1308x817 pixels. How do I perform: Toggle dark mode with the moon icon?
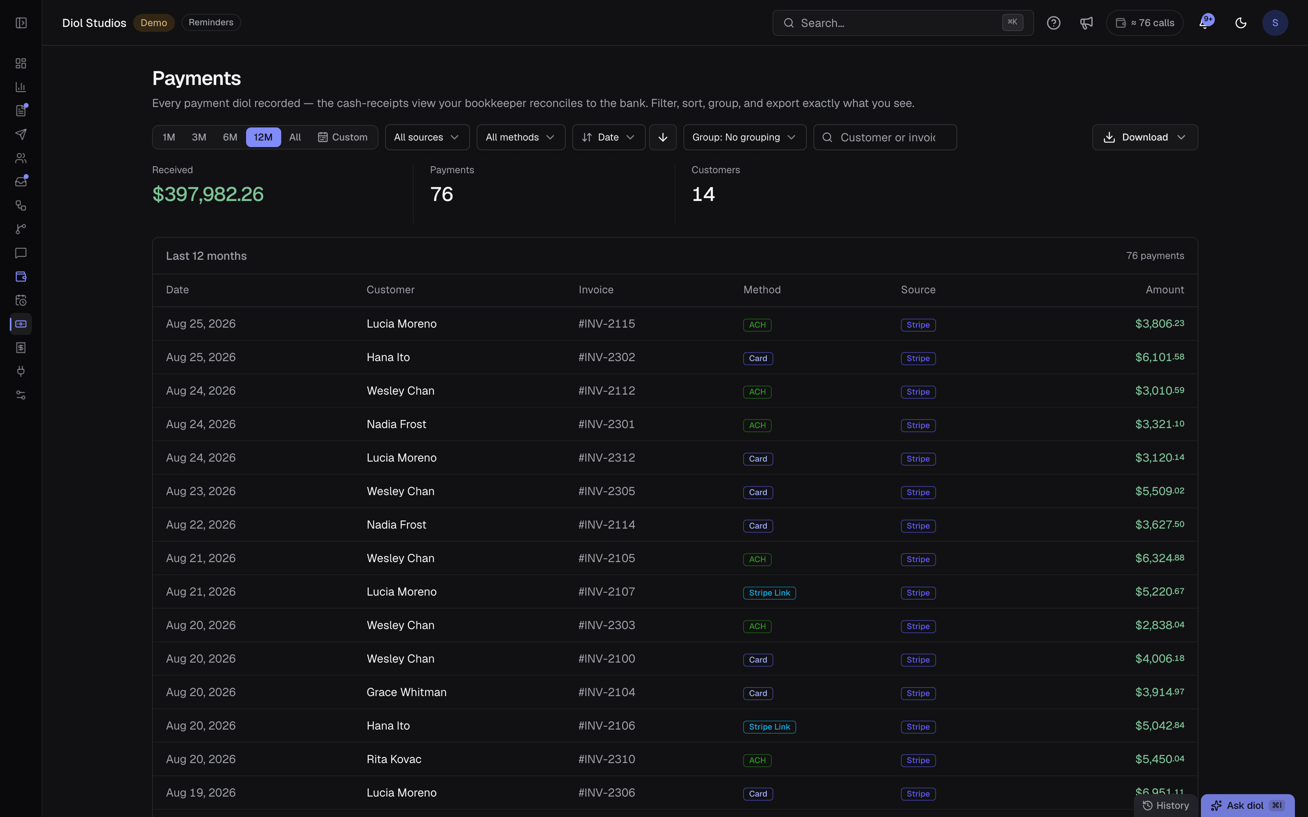click(x=1241, y=23)
